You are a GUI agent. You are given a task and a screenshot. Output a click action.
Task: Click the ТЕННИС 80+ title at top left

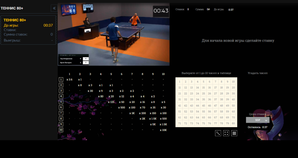12,8
